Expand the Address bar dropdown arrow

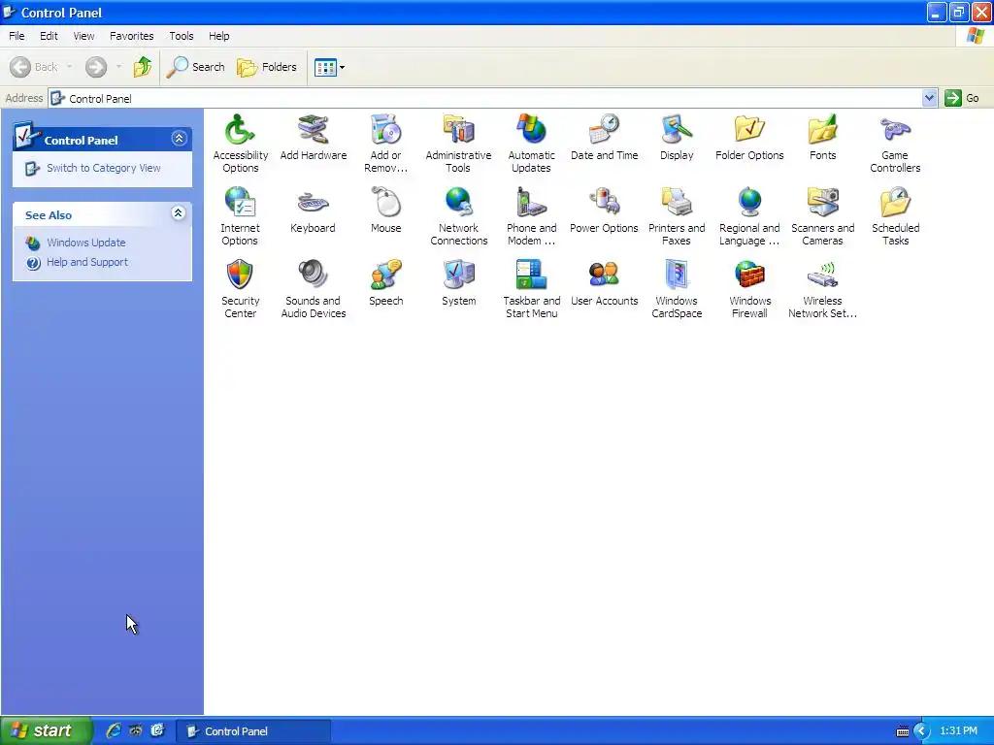point(929,98)
